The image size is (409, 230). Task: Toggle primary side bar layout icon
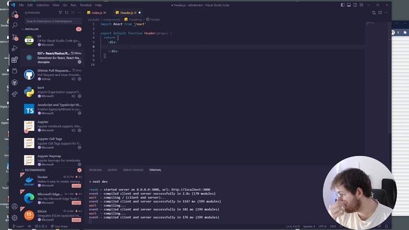(343, 5)
